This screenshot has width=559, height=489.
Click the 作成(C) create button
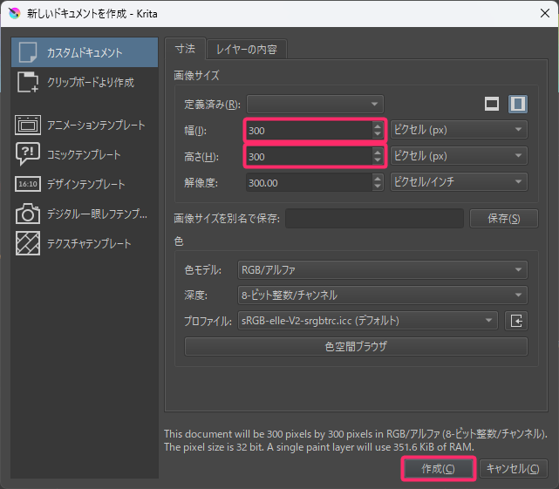click(x=438, y=468)
